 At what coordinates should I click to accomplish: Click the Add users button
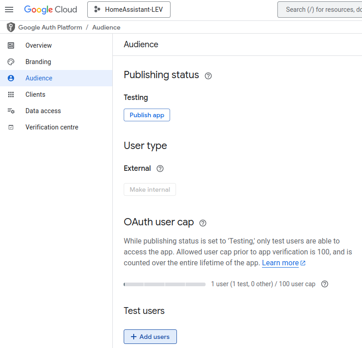click(x=150, y=337)
